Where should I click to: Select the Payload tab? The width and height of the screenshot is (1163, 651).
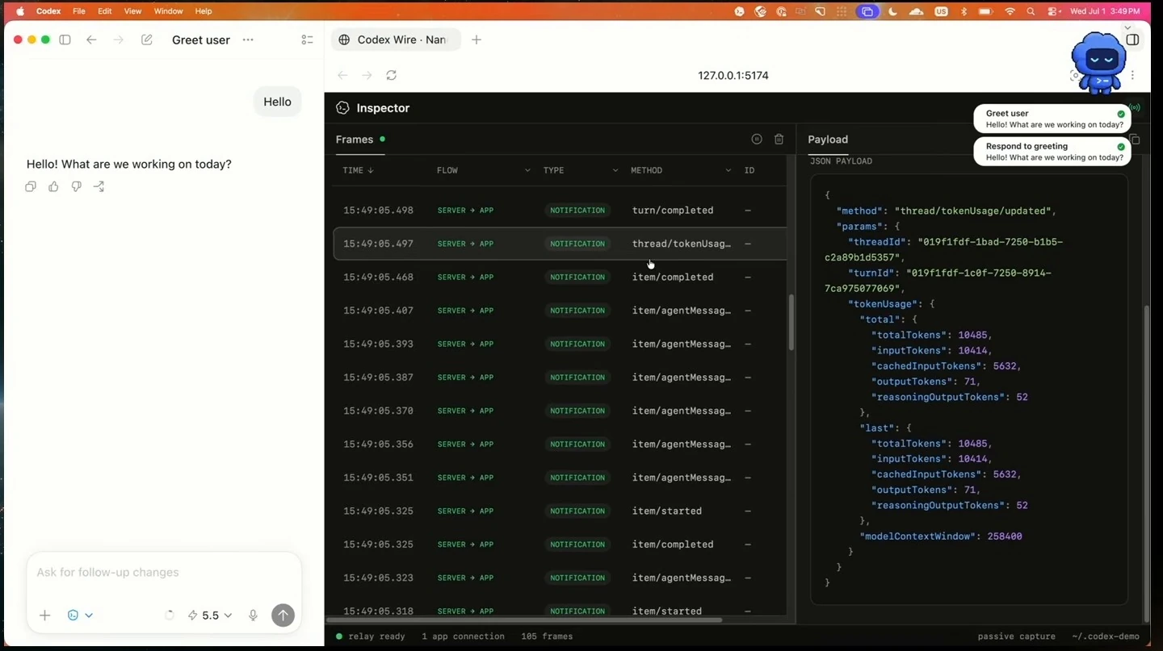(x=828, y=140)
